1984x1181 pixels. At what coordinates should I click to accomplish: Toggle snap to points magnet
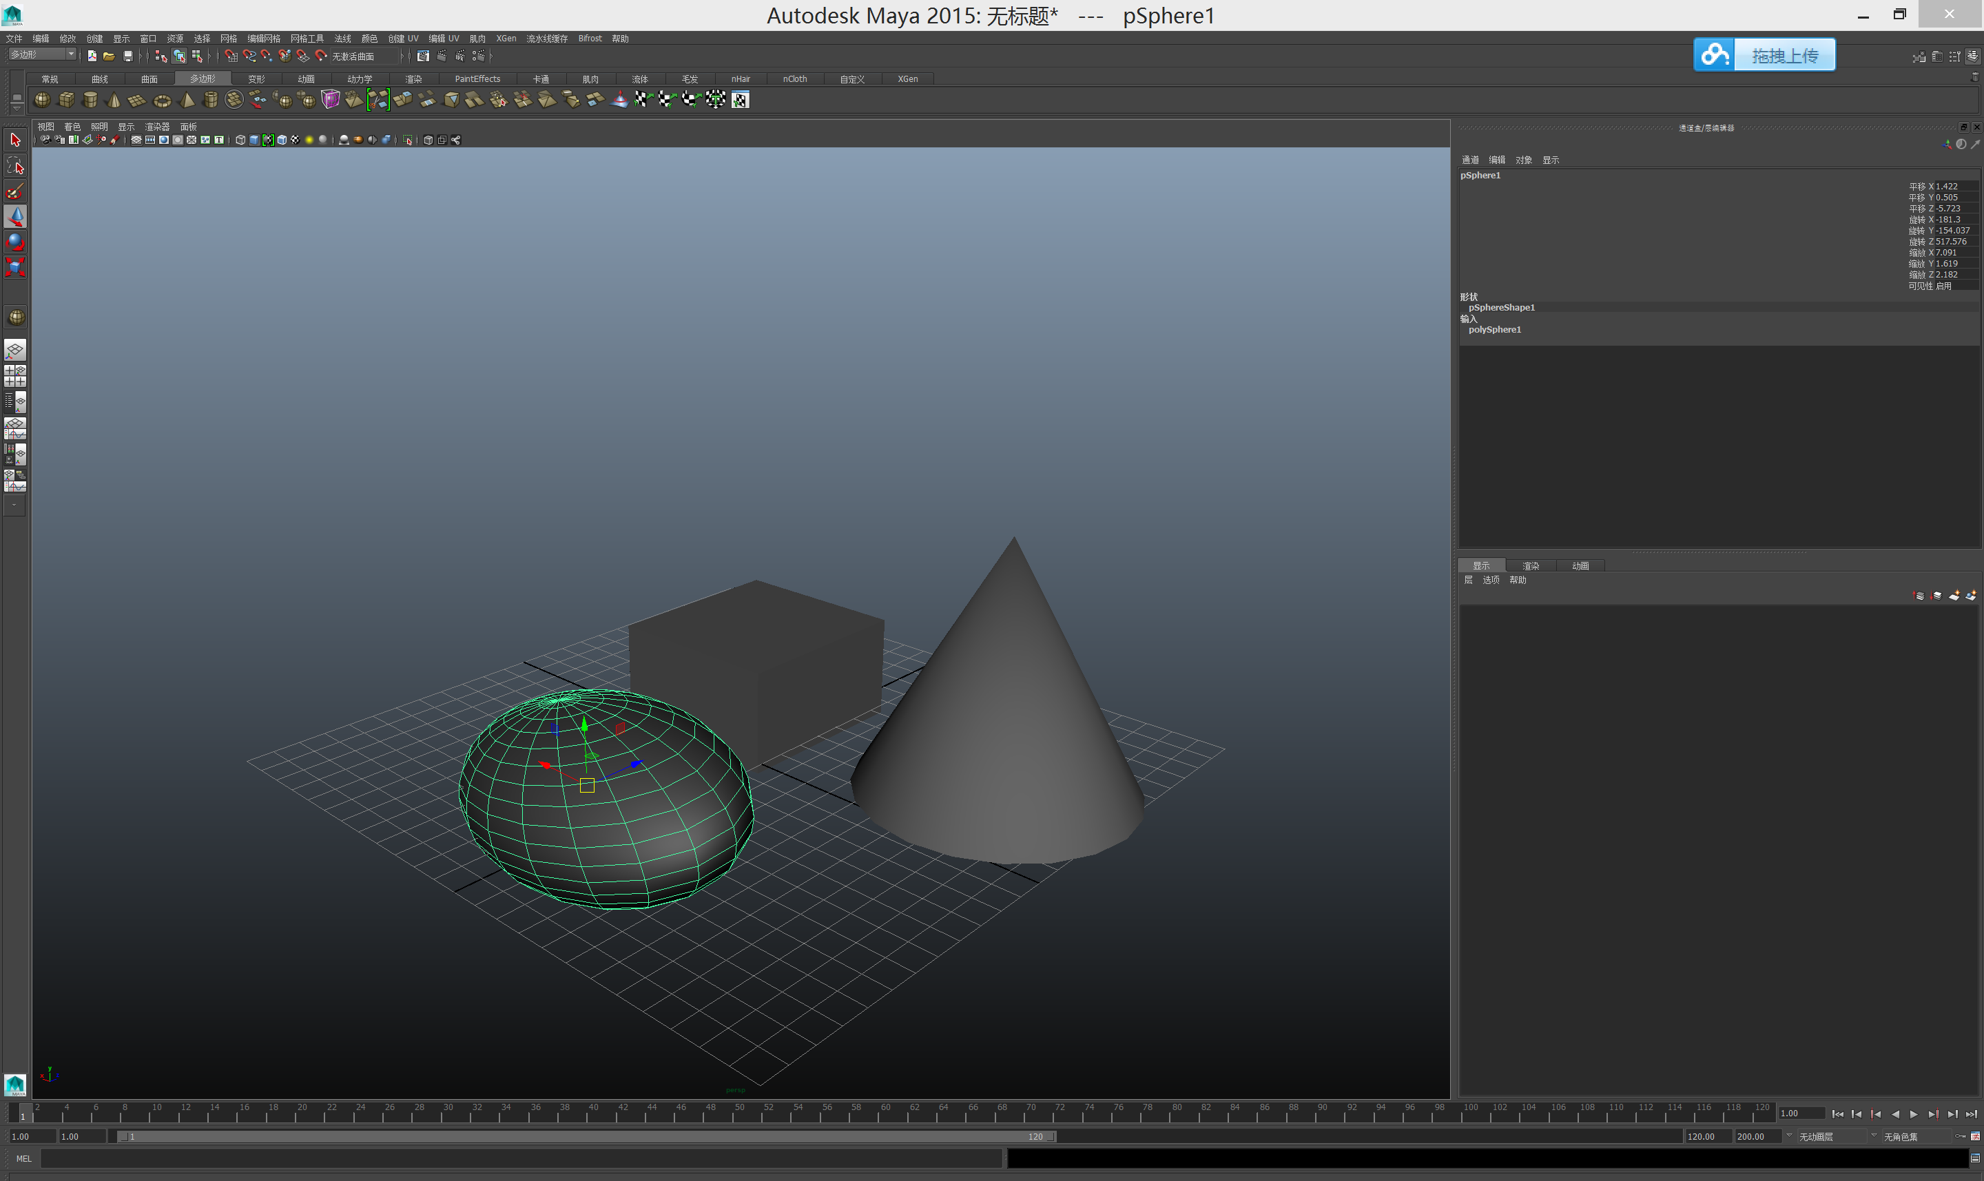(267, 56)
